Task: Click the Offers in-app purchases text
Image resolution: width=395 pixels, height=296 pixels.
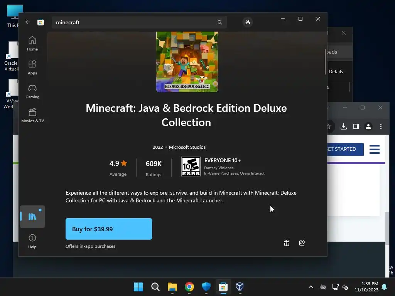Action: pyautogui.click(x=90, y=246)
